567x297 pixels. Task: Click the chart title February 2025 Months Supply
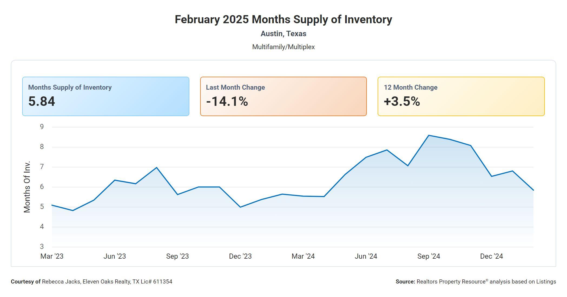click(283, 19)
